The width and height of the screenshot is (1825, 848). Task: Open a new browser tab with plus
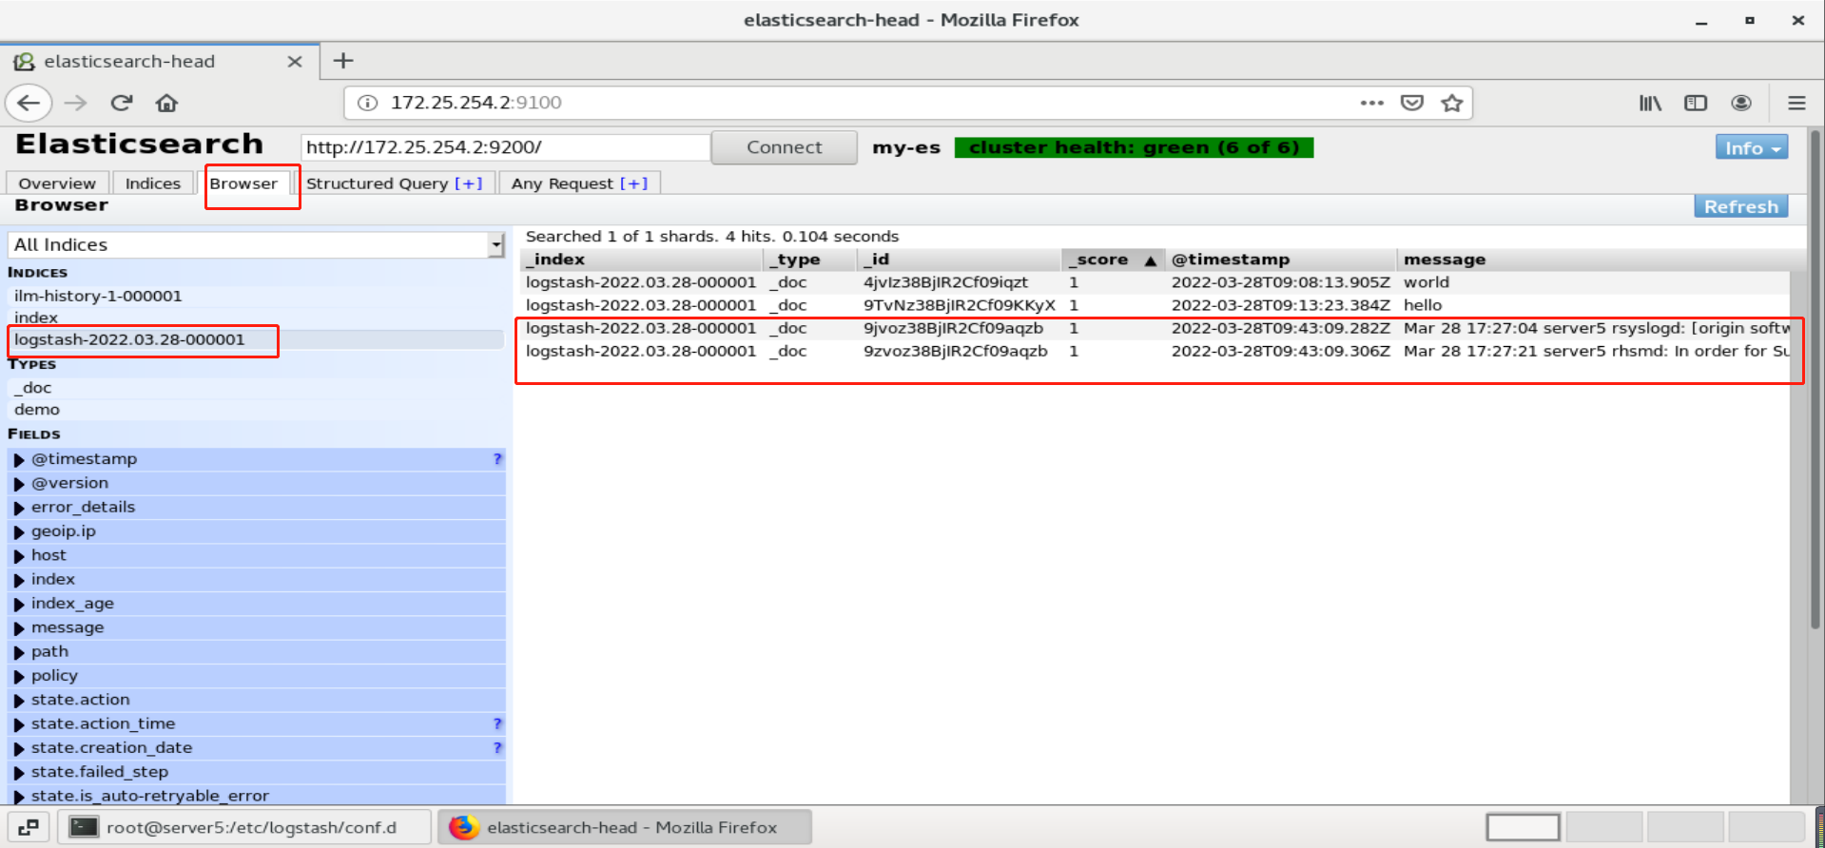point(343,61)
